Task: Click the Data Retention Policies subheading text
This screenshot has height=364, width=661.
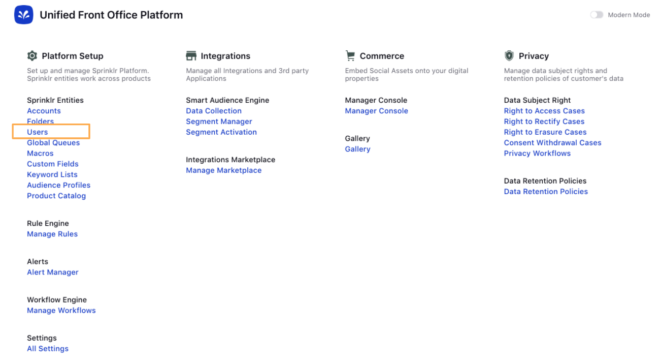Action: [545, 181]
